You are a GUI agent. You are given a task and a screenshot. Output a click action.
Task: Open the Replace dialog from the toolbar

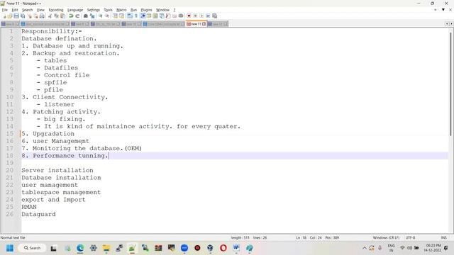coord(92,16)
